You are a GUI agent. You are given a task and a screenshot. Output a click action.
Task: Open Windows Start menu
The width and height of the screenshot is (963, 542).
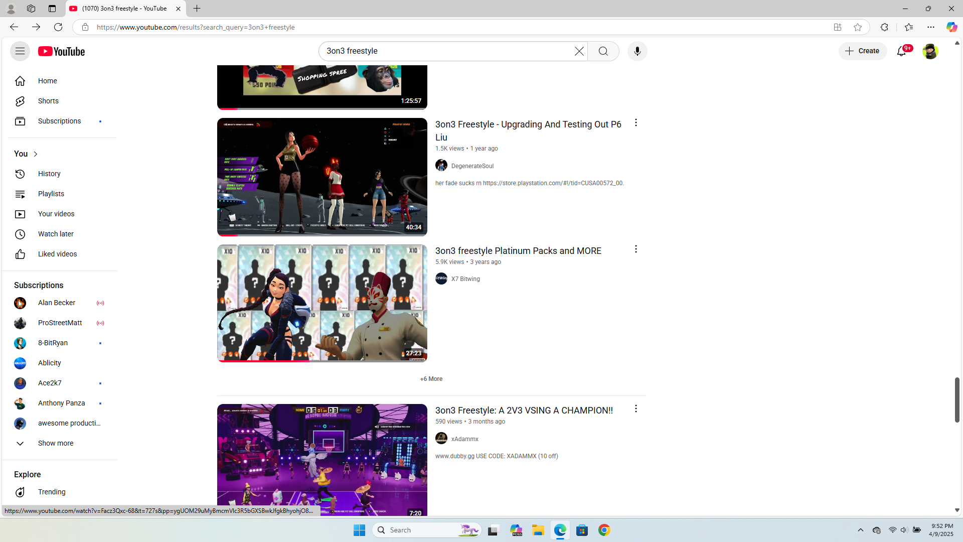[x=360, y=530]
